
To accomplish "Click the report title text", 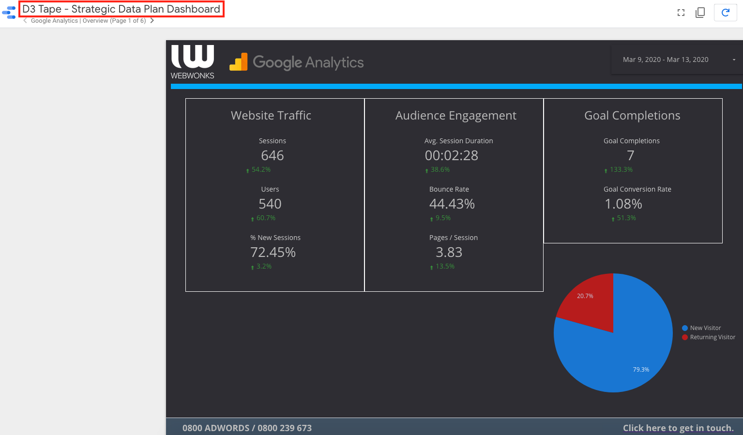I will point(121,9).
